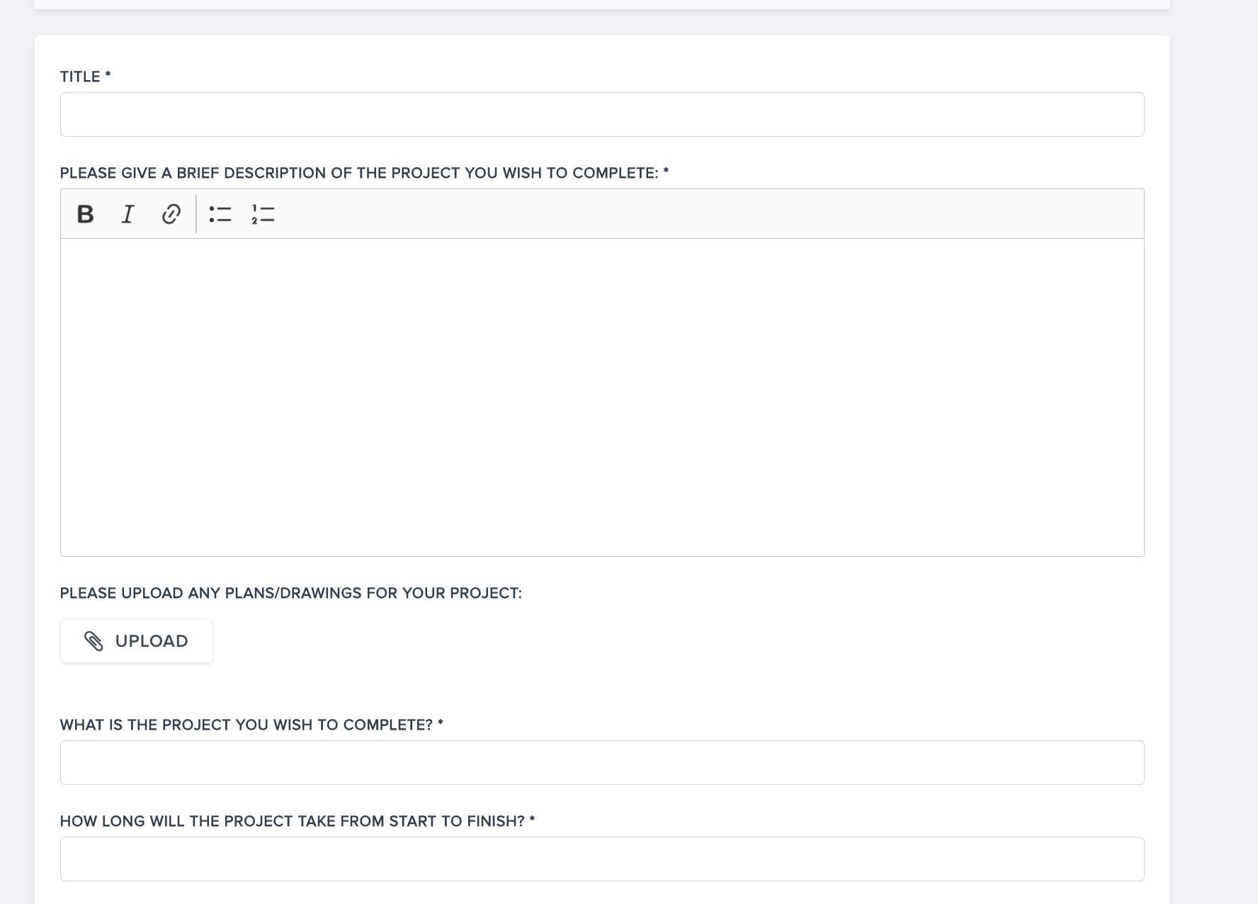Screen dimensions: 1258x904
Task: Toggle italic formatting in the description editor
Action: pos(127,214)
